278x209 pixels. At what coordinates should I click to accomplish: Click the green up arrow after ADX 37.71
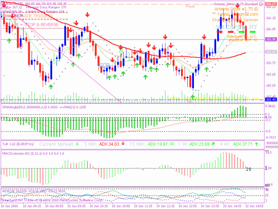[x=256, y=144]
